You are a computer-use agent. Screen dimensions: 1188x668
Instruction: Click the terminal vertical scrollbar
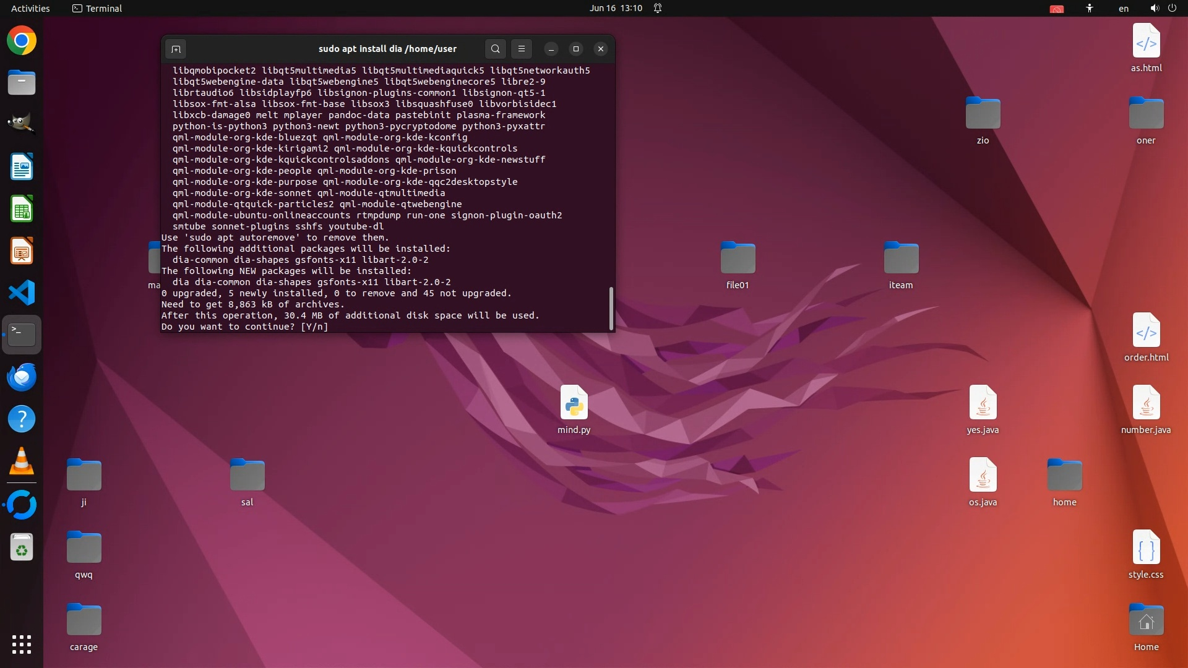pos(611,308)
